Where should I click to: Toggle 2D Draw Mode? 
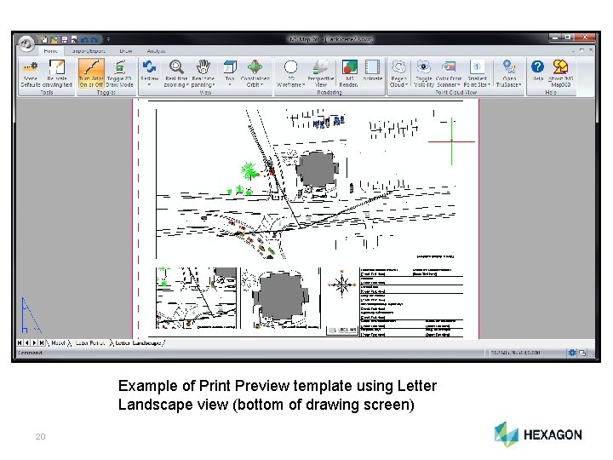(x=120, y=73)
